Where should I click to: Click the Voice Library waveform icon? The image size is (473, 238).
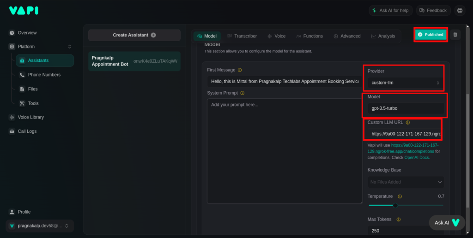point(12,117)
